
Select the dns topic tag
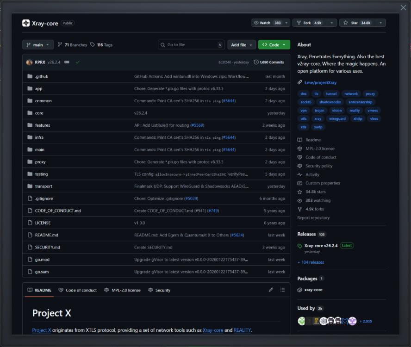point(304,94)
